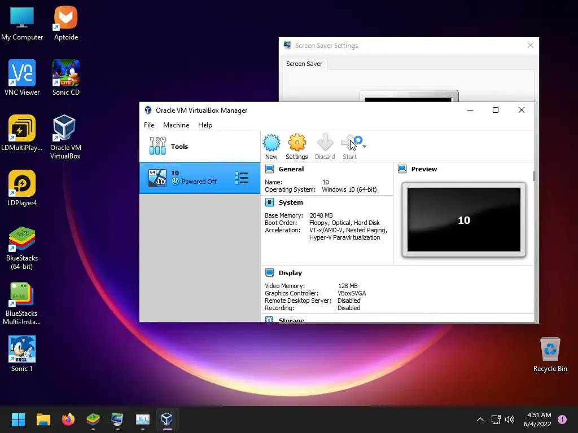Screen dimensions: 578x433
Task: Select the Recycle Bin icon
Action: tap(550, 355)
